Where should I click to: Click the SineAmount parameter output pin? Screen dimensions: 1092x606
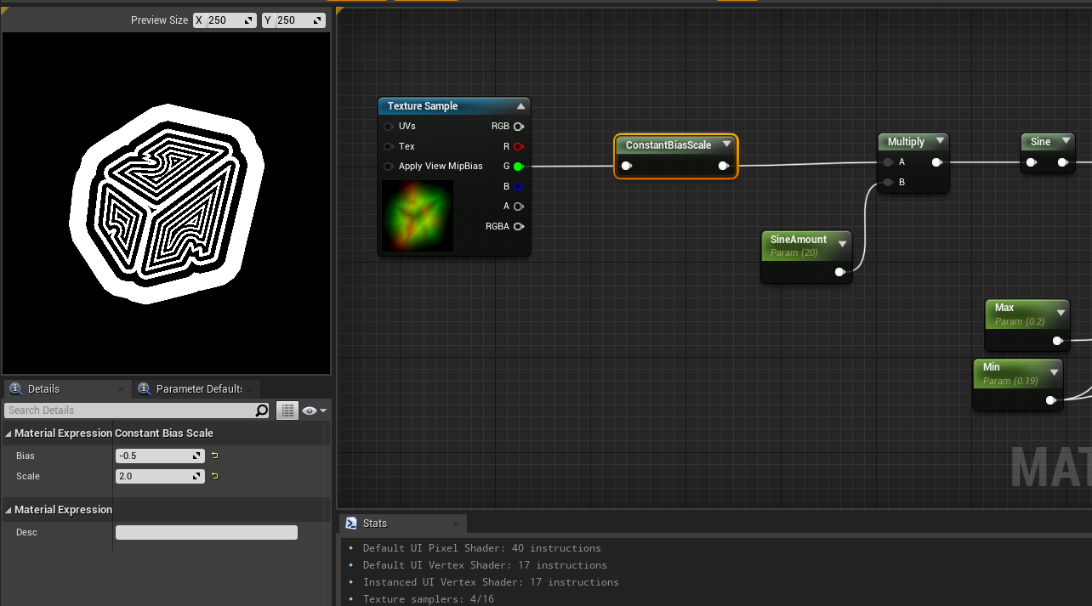[839, 272]
